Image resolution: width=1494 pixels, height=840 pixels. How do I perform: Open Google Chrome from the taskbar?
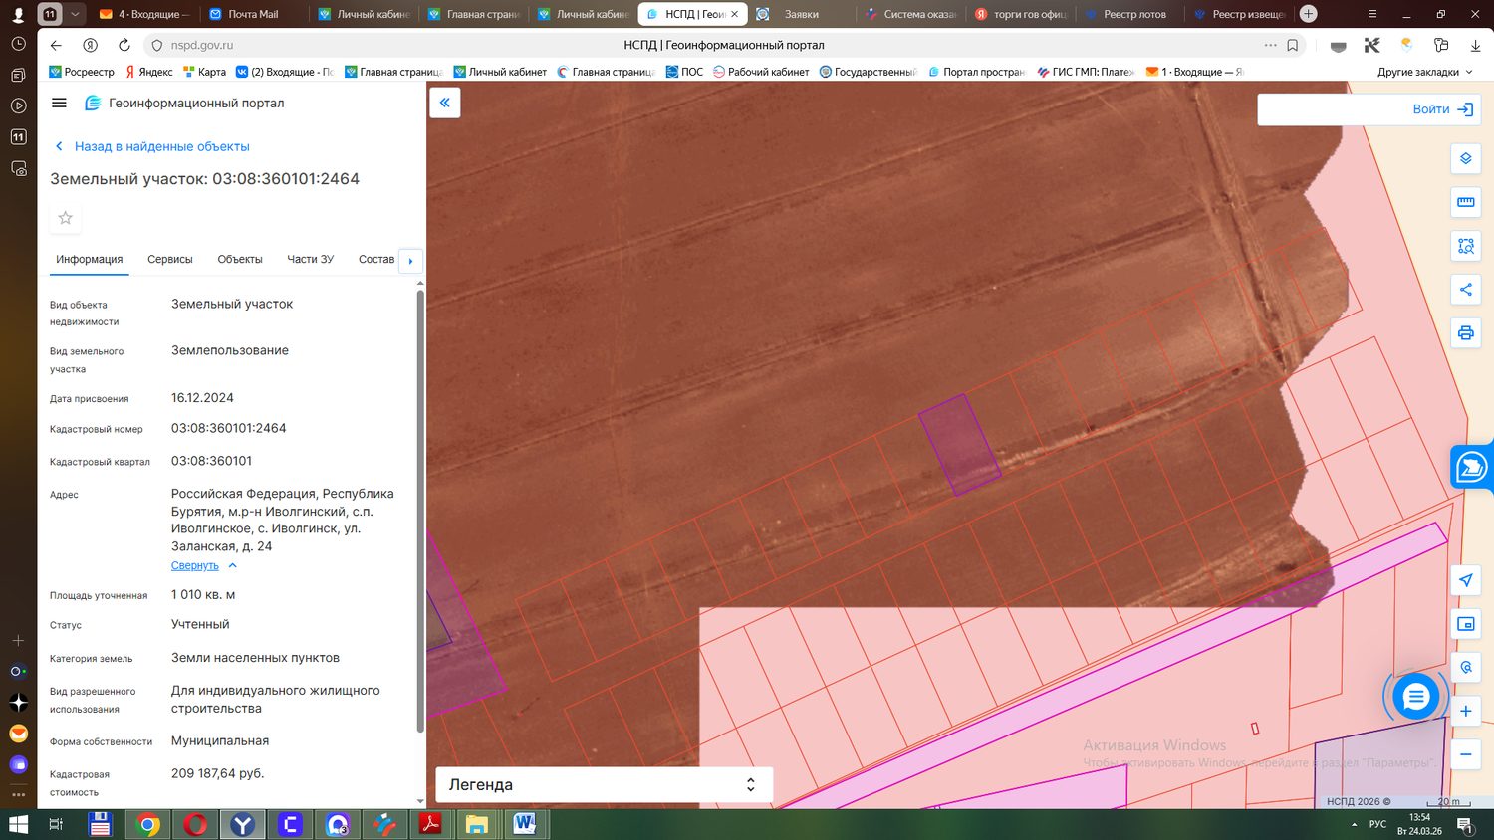[148, 824]
